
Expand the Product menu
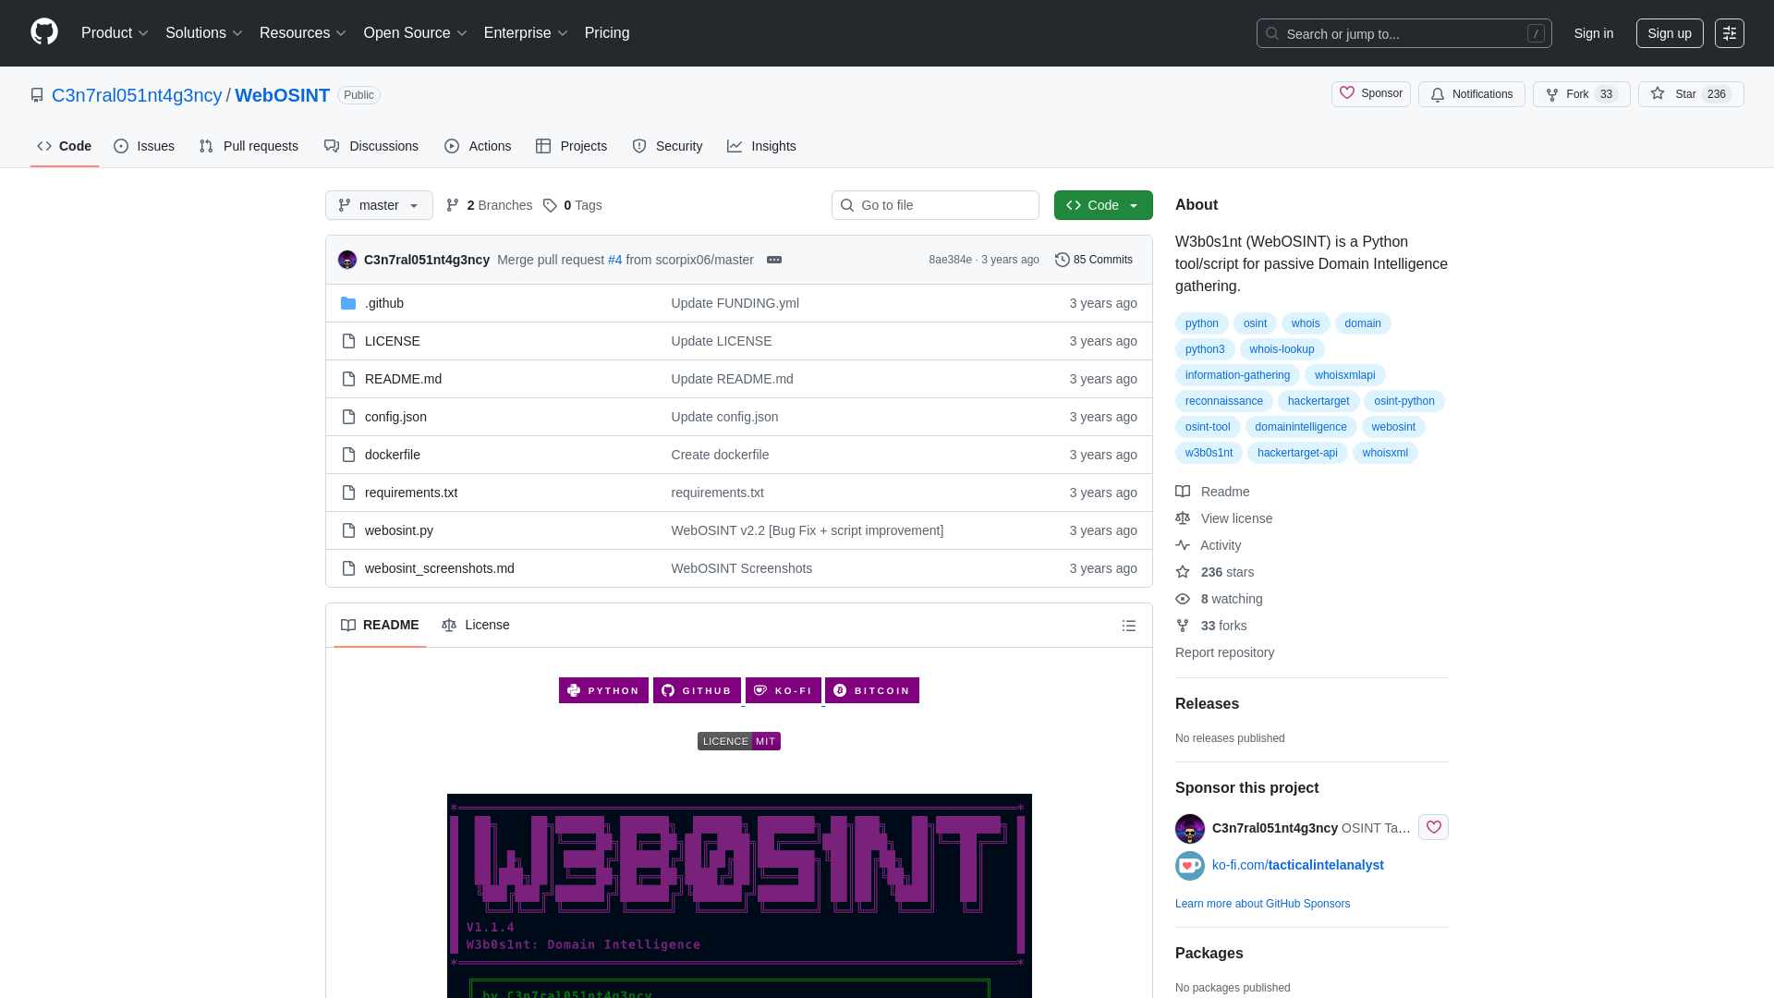pos(115,33)
